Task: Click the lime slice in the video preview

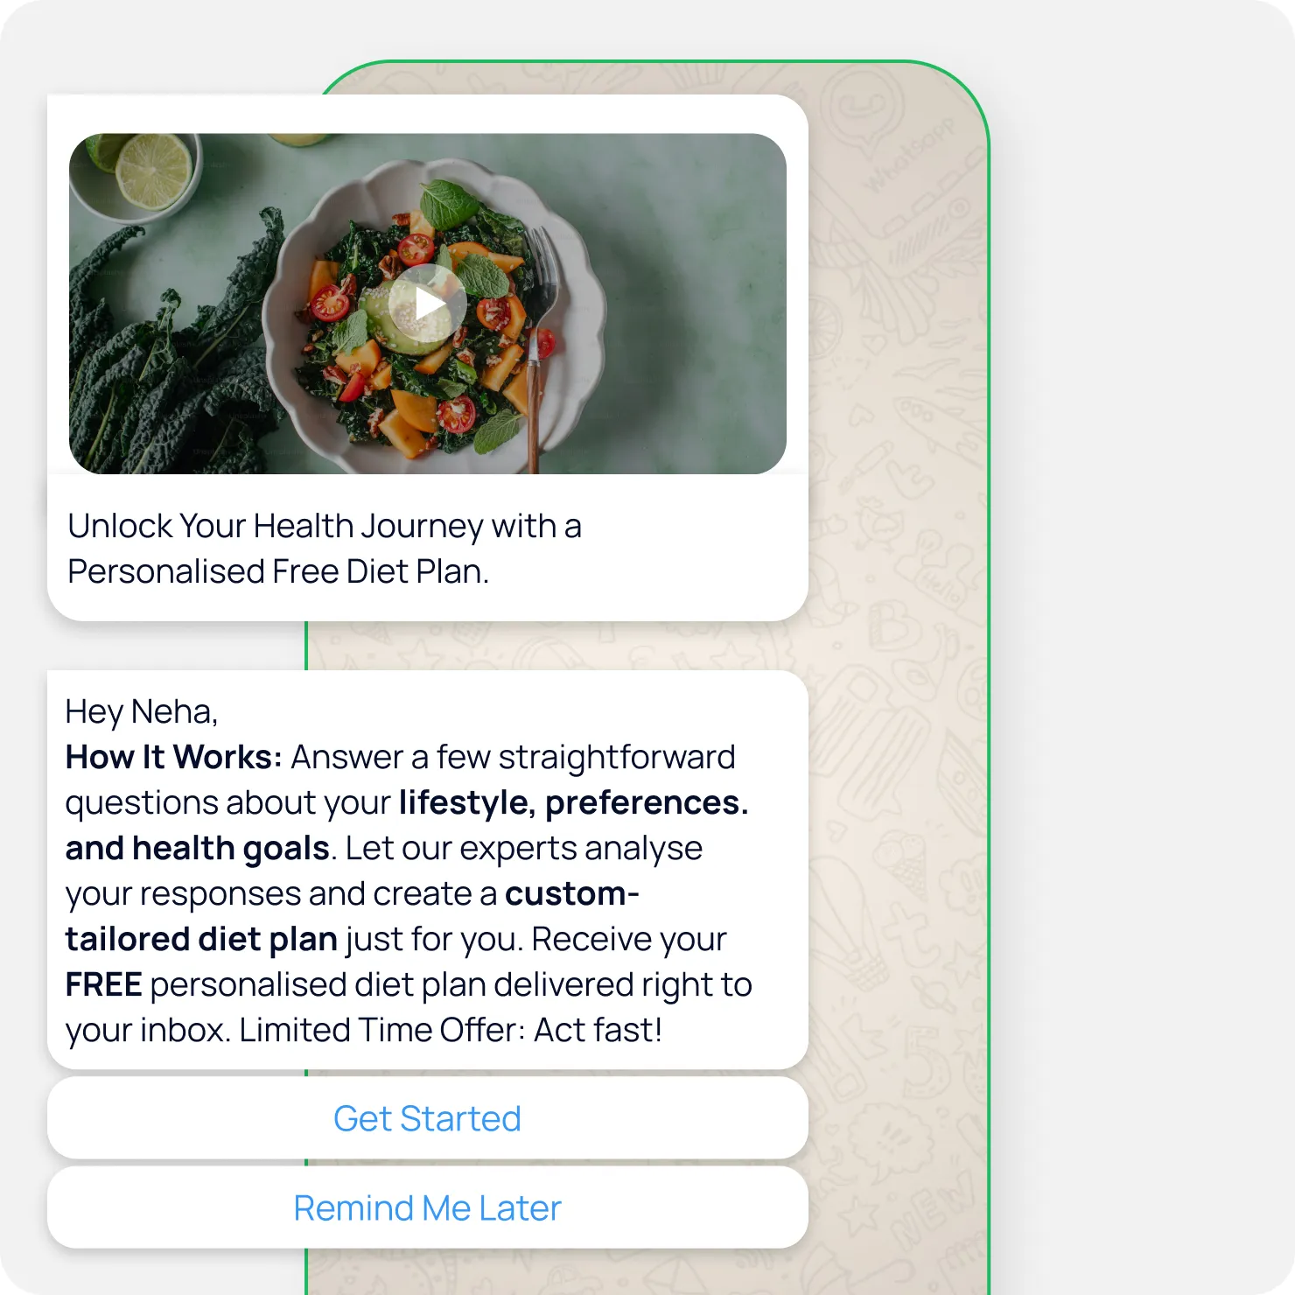Action: (x=153, y=171)
